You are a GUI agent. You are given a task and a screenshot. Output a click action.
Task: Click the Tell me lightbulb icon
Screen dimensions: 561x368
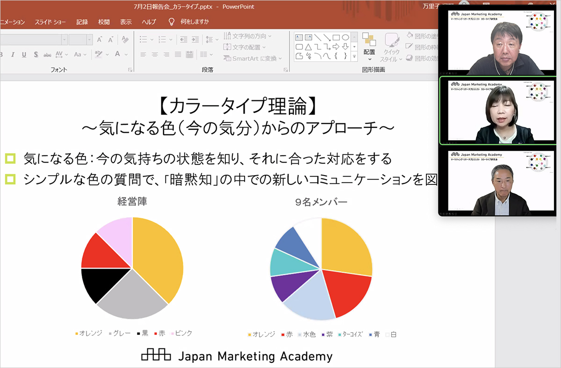(172, 21)
